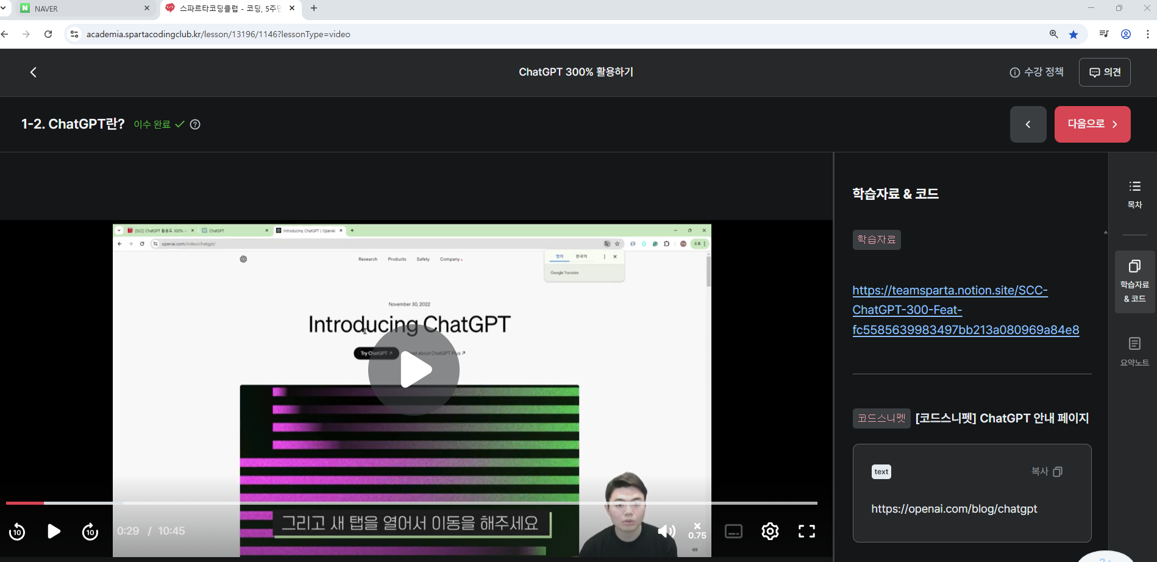Change playback speed showing 0.75
Screen dimensions: 1157x562
click(x=697, y=531)
